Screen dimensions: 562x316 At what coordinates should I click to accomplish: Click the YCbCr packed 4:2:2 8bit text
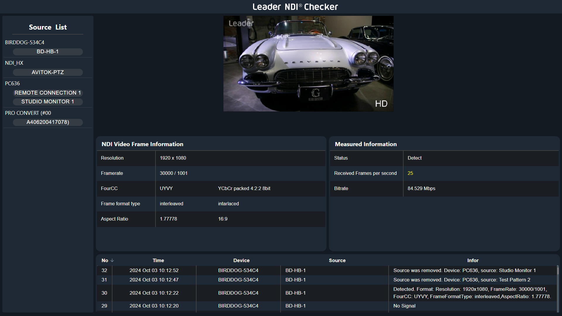click(244, 188)
